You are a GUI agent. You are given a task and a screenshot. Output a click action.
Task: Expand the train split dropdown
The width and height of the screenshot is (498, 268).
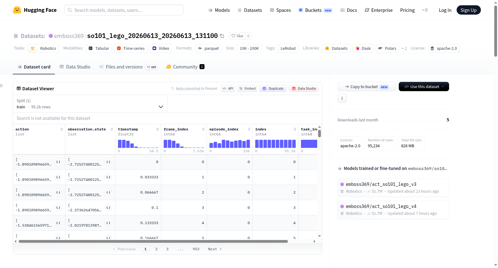coord(90,104)
